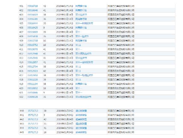This screenshot has width=183, height=138.
Task: Open registration number 35915070
Action: pos(32,49)
